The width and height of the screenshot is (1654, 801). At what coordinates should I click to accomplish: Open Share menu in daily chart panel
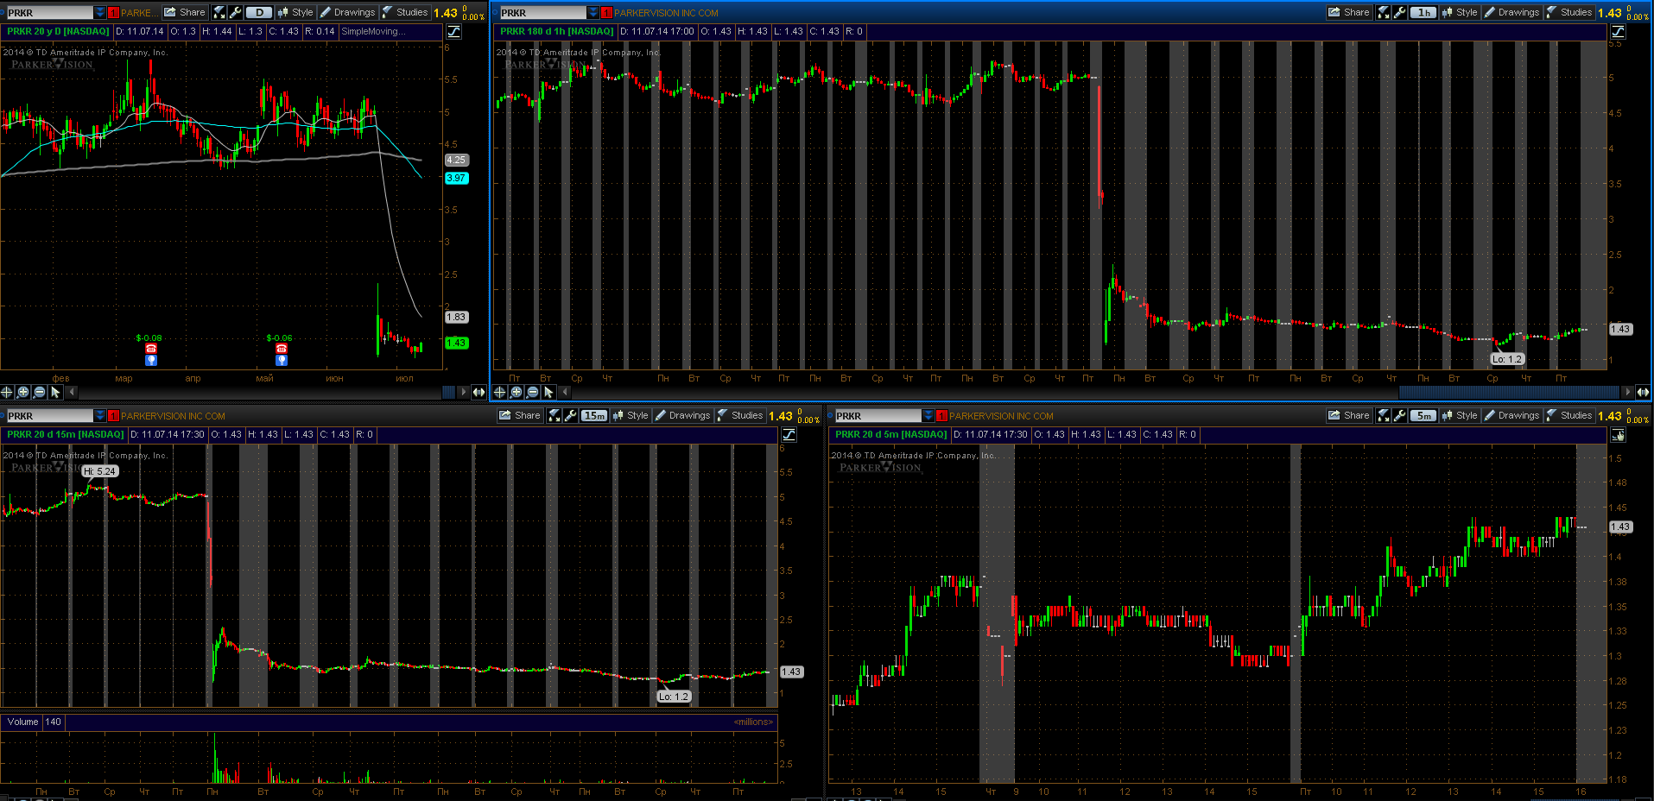click(185, 12)
